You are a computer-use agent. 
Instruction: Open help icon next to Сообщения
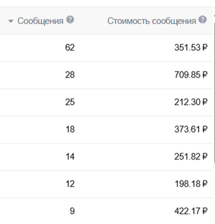[70, 20]
